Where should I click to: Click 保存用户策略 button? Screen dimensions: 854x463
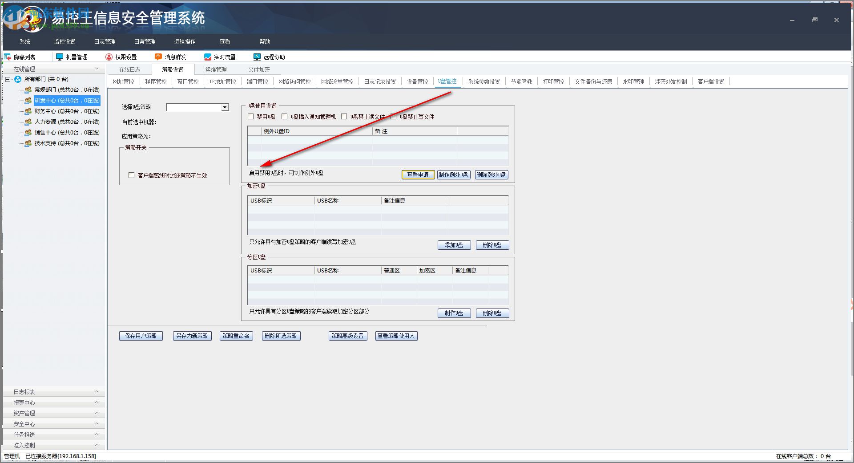141,336
